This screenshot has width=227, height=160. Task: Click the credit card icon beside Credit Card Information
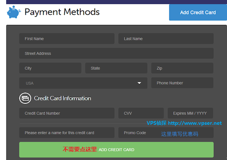click(x=25, y=98)
